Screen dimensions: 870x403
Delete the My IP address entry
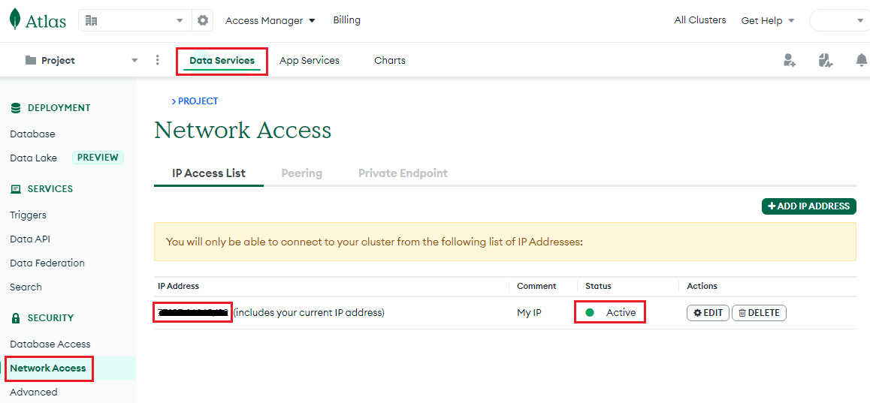click(759, 312)
